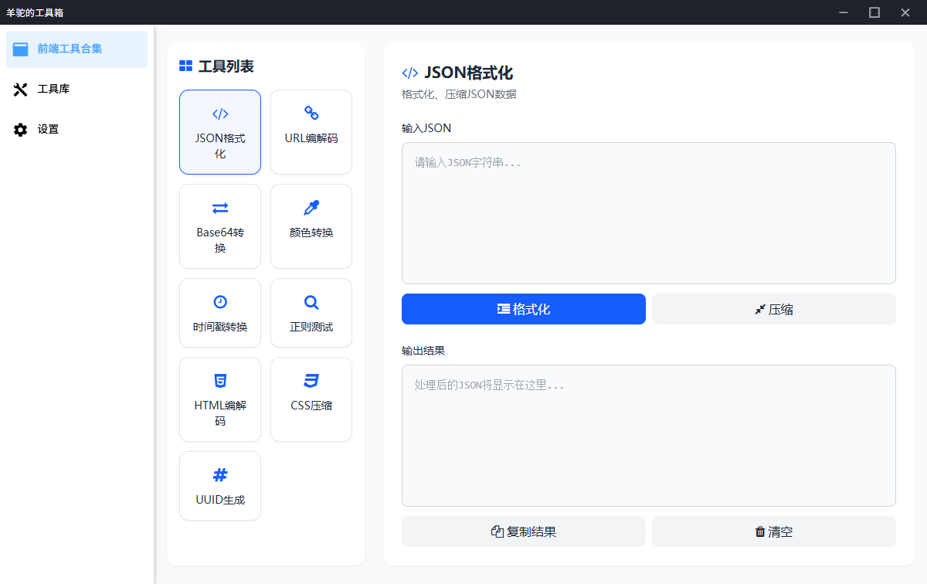927x584 pixels.
Task: Focus the 输入JSON text area
Action: (x=649, y=213)
